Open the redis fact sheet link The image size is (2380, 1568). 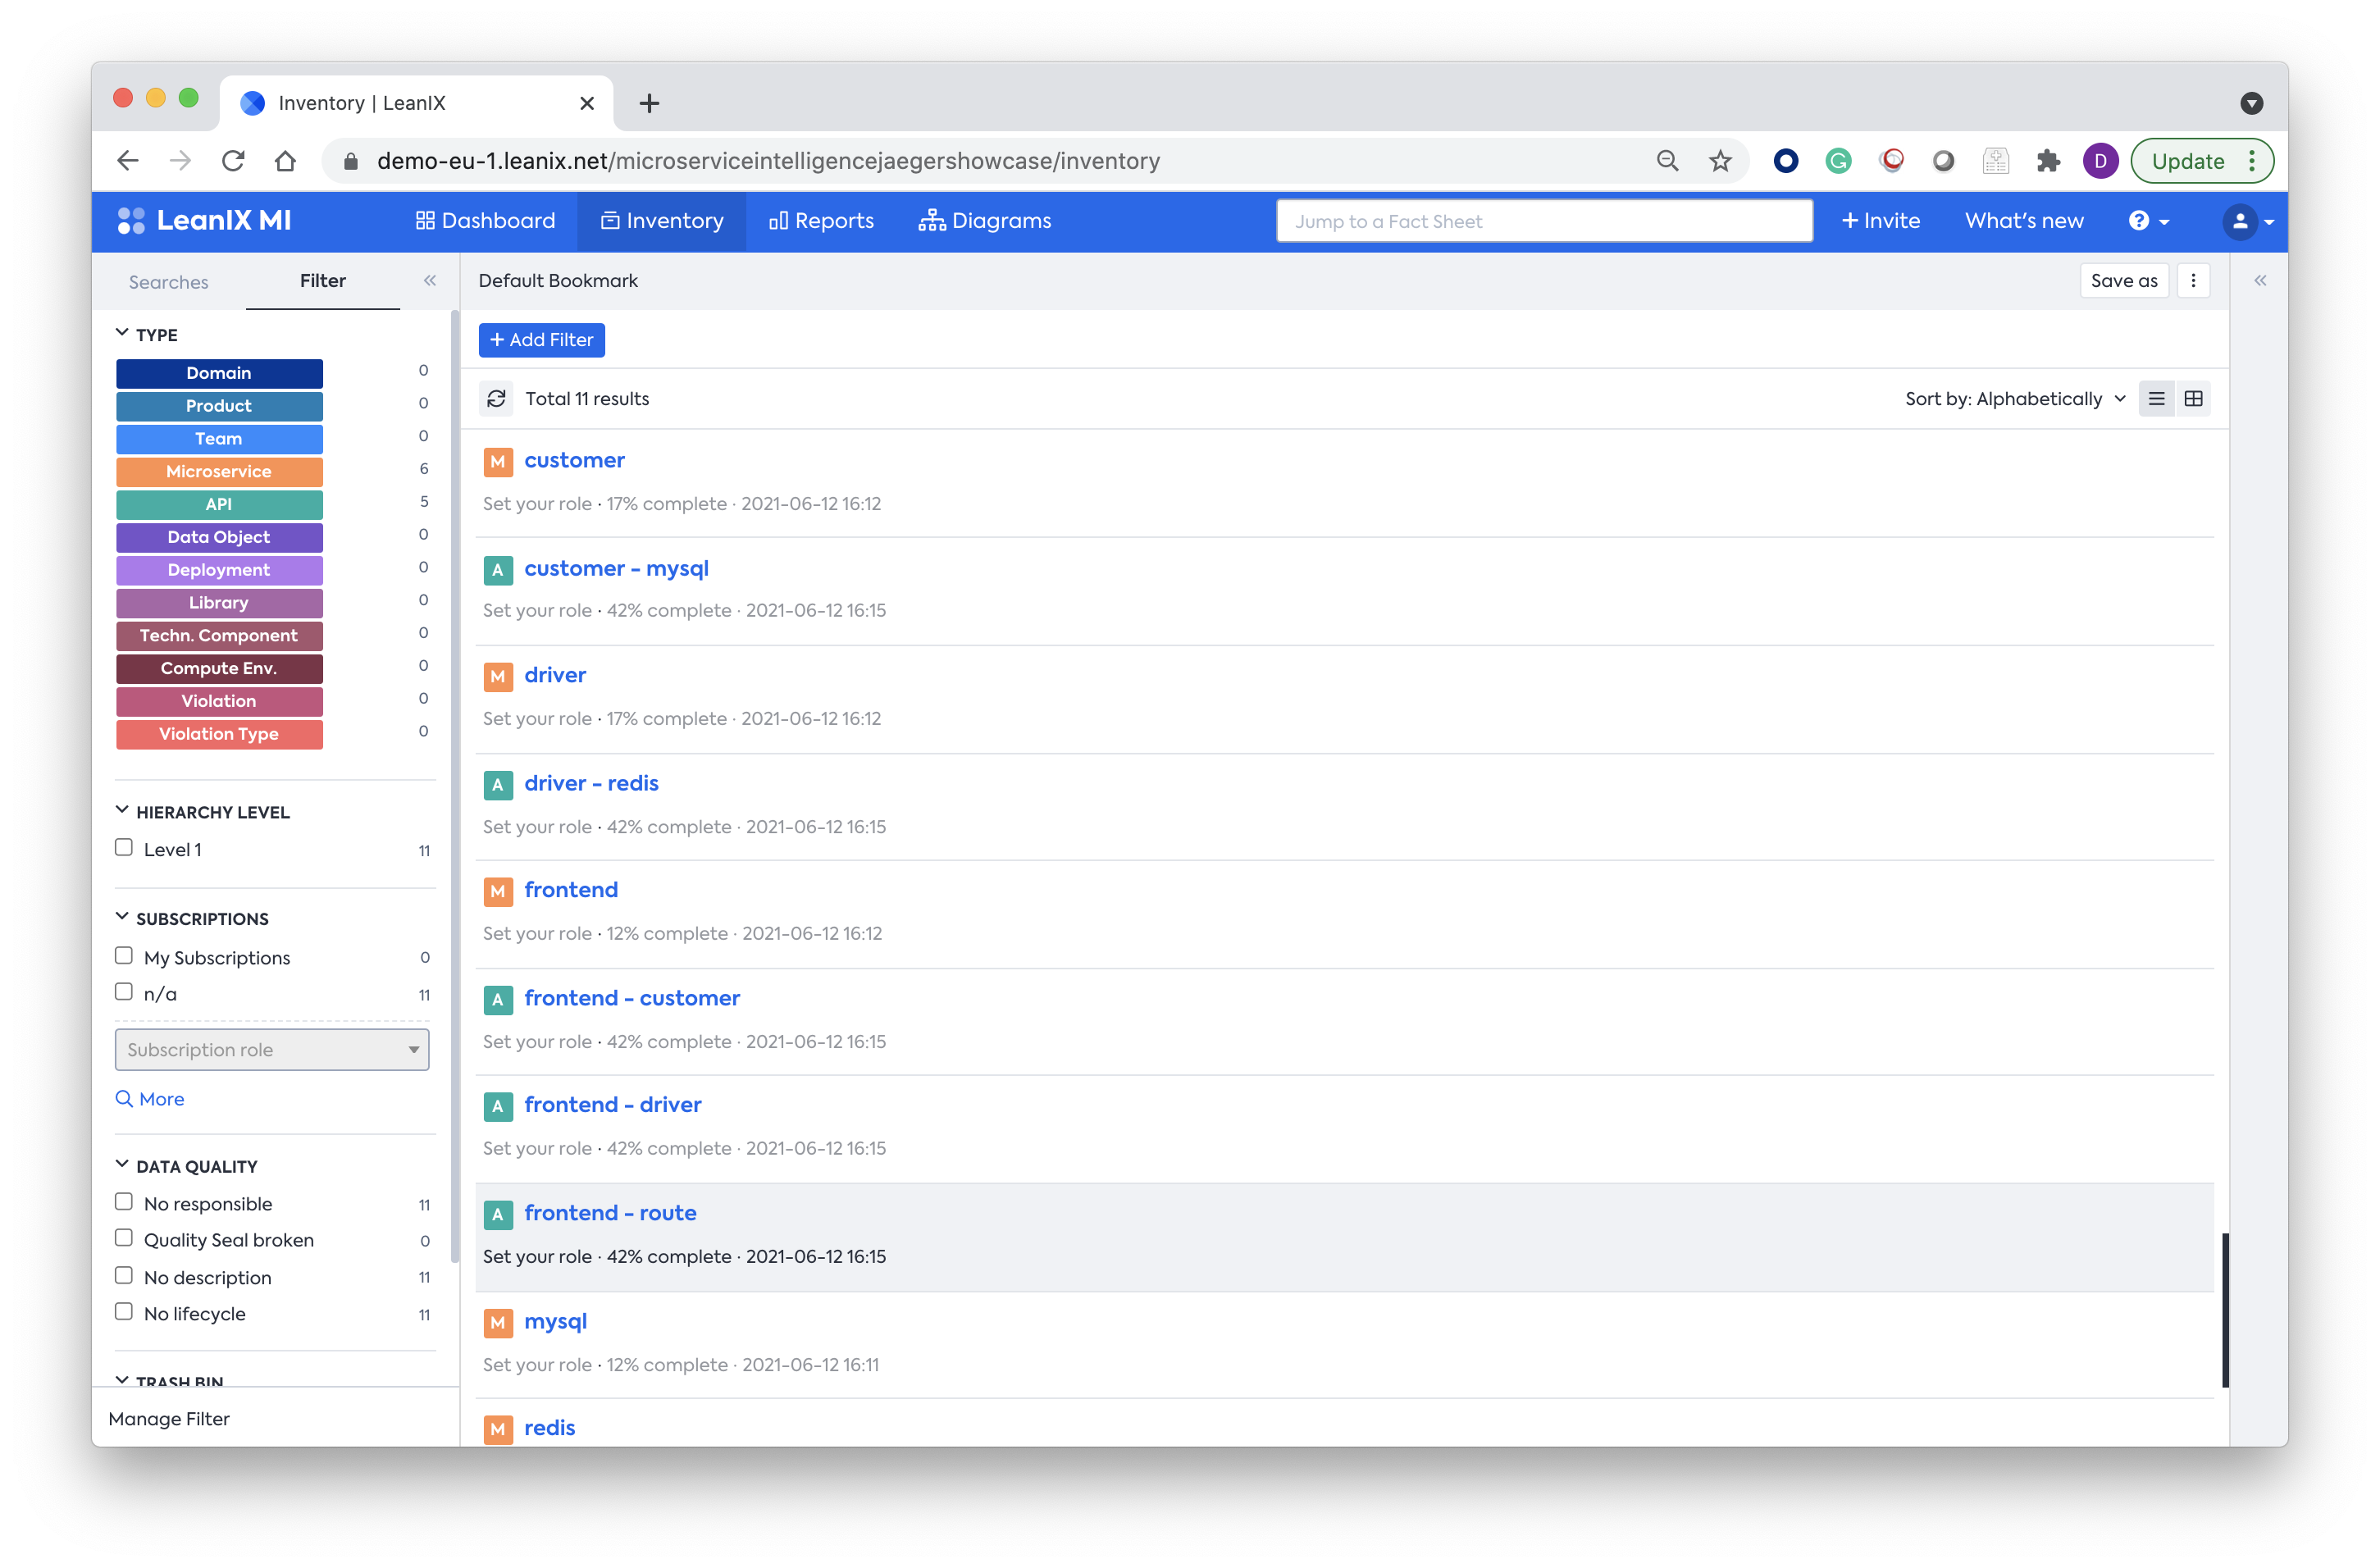coord(550,1429)
